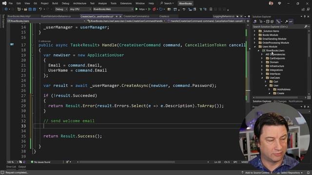Click the Show All Files icon in Solution Explorer
Screen dimensions: 312x175
pyautogui.click(x=272, y=21)
